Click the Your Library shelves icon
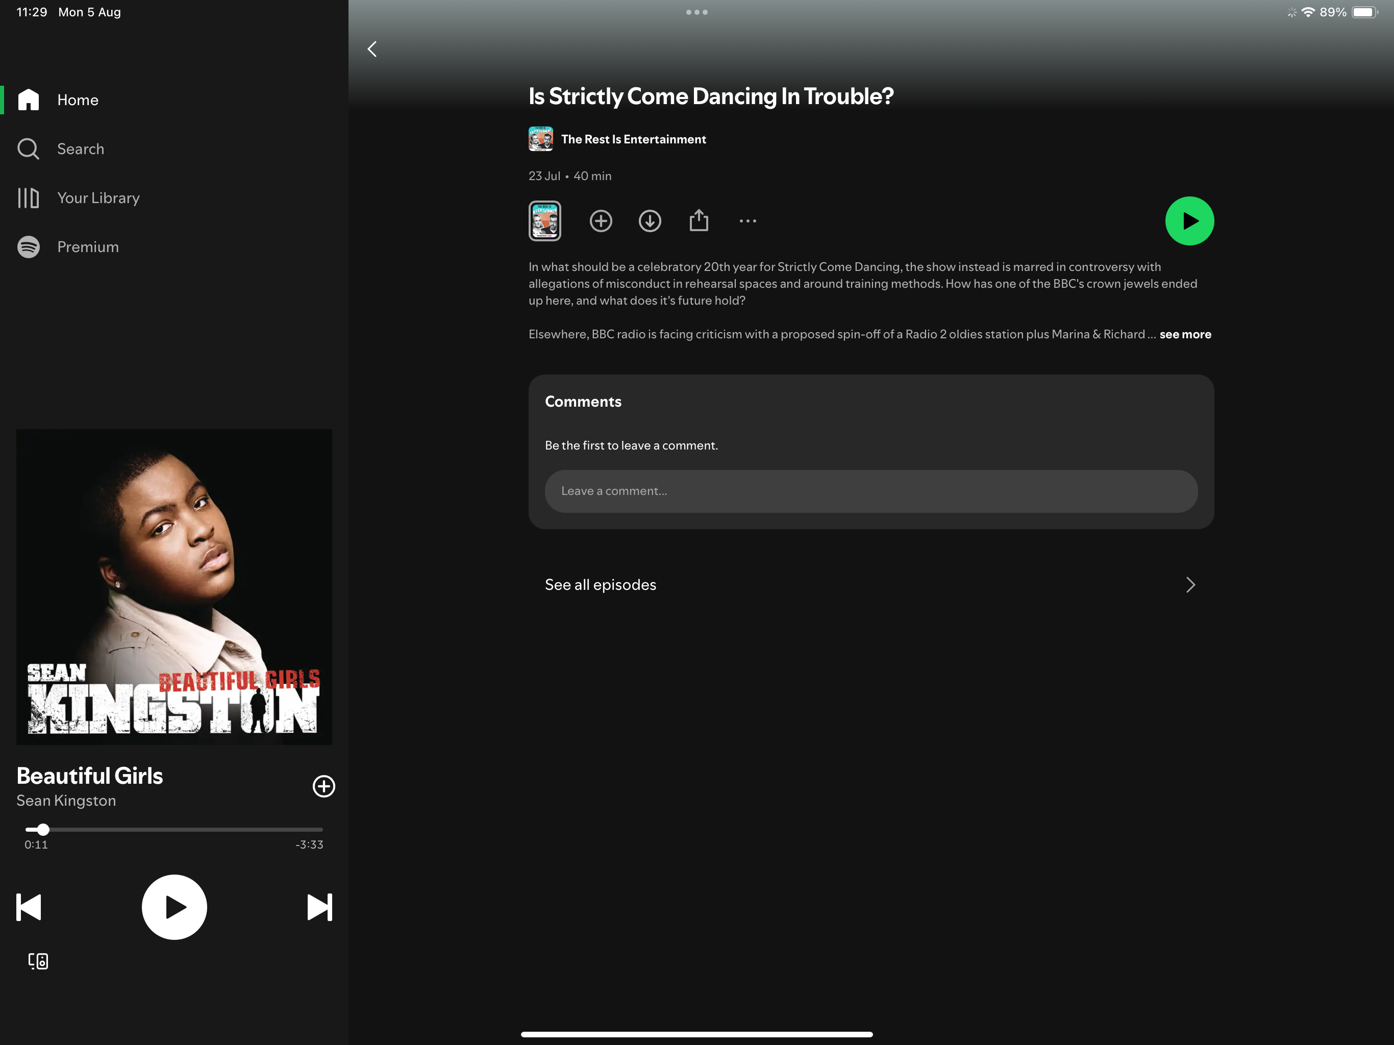This screenshot has height=1045, width=1394. tap(29, 198)
